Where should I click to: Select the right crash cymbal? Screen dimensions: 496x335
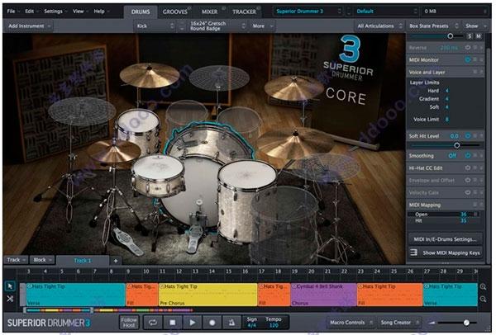pos(293,87)
